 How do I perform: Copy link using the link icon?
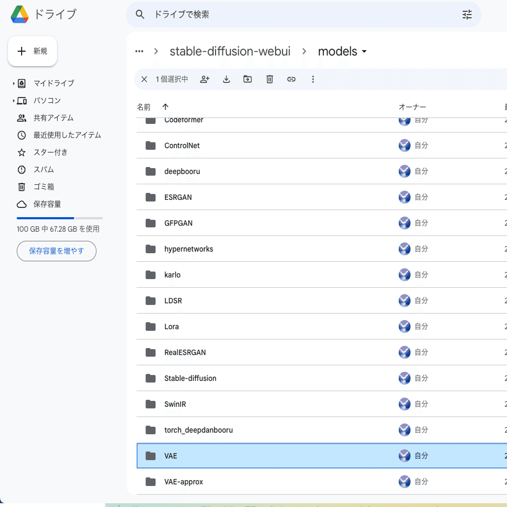tap(291, 79)
